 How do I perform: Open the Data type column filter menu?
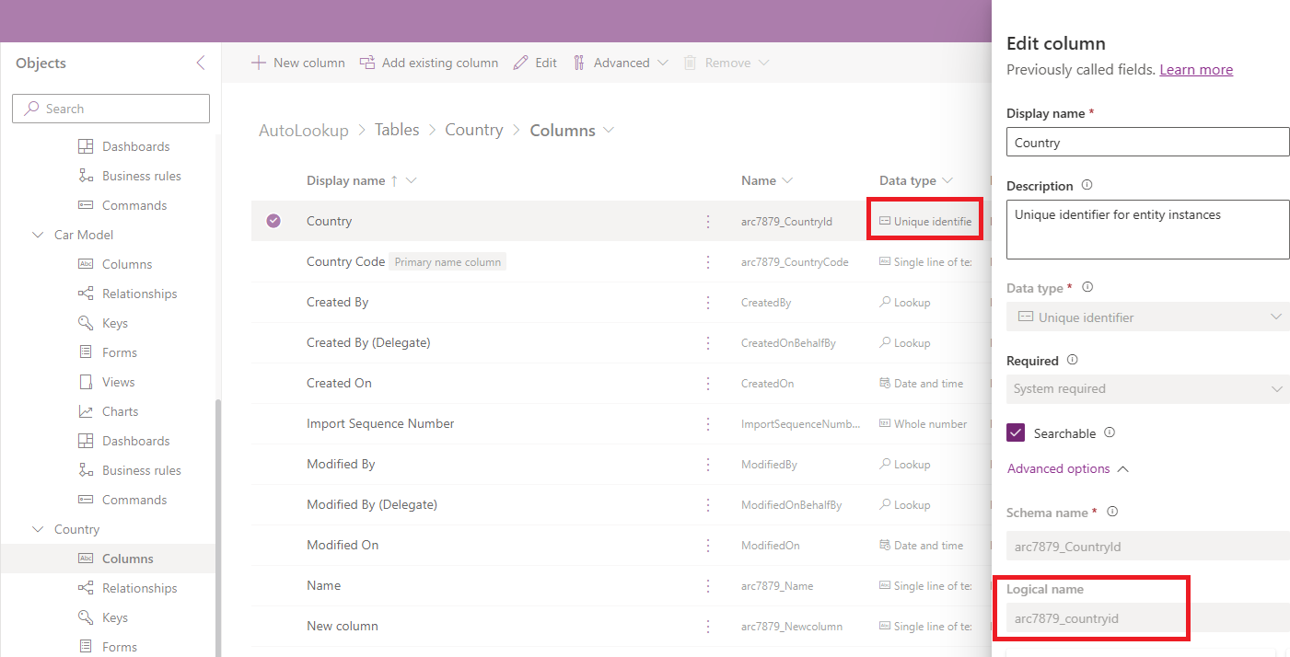point(946,179)
